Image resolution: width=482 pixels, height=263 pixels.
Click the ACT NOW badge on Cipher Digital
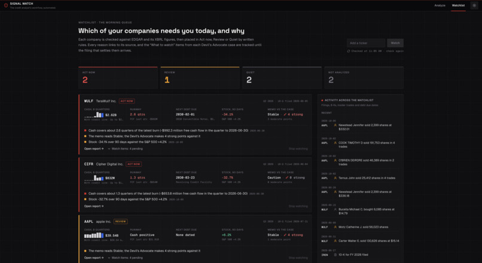coord(134,164)
